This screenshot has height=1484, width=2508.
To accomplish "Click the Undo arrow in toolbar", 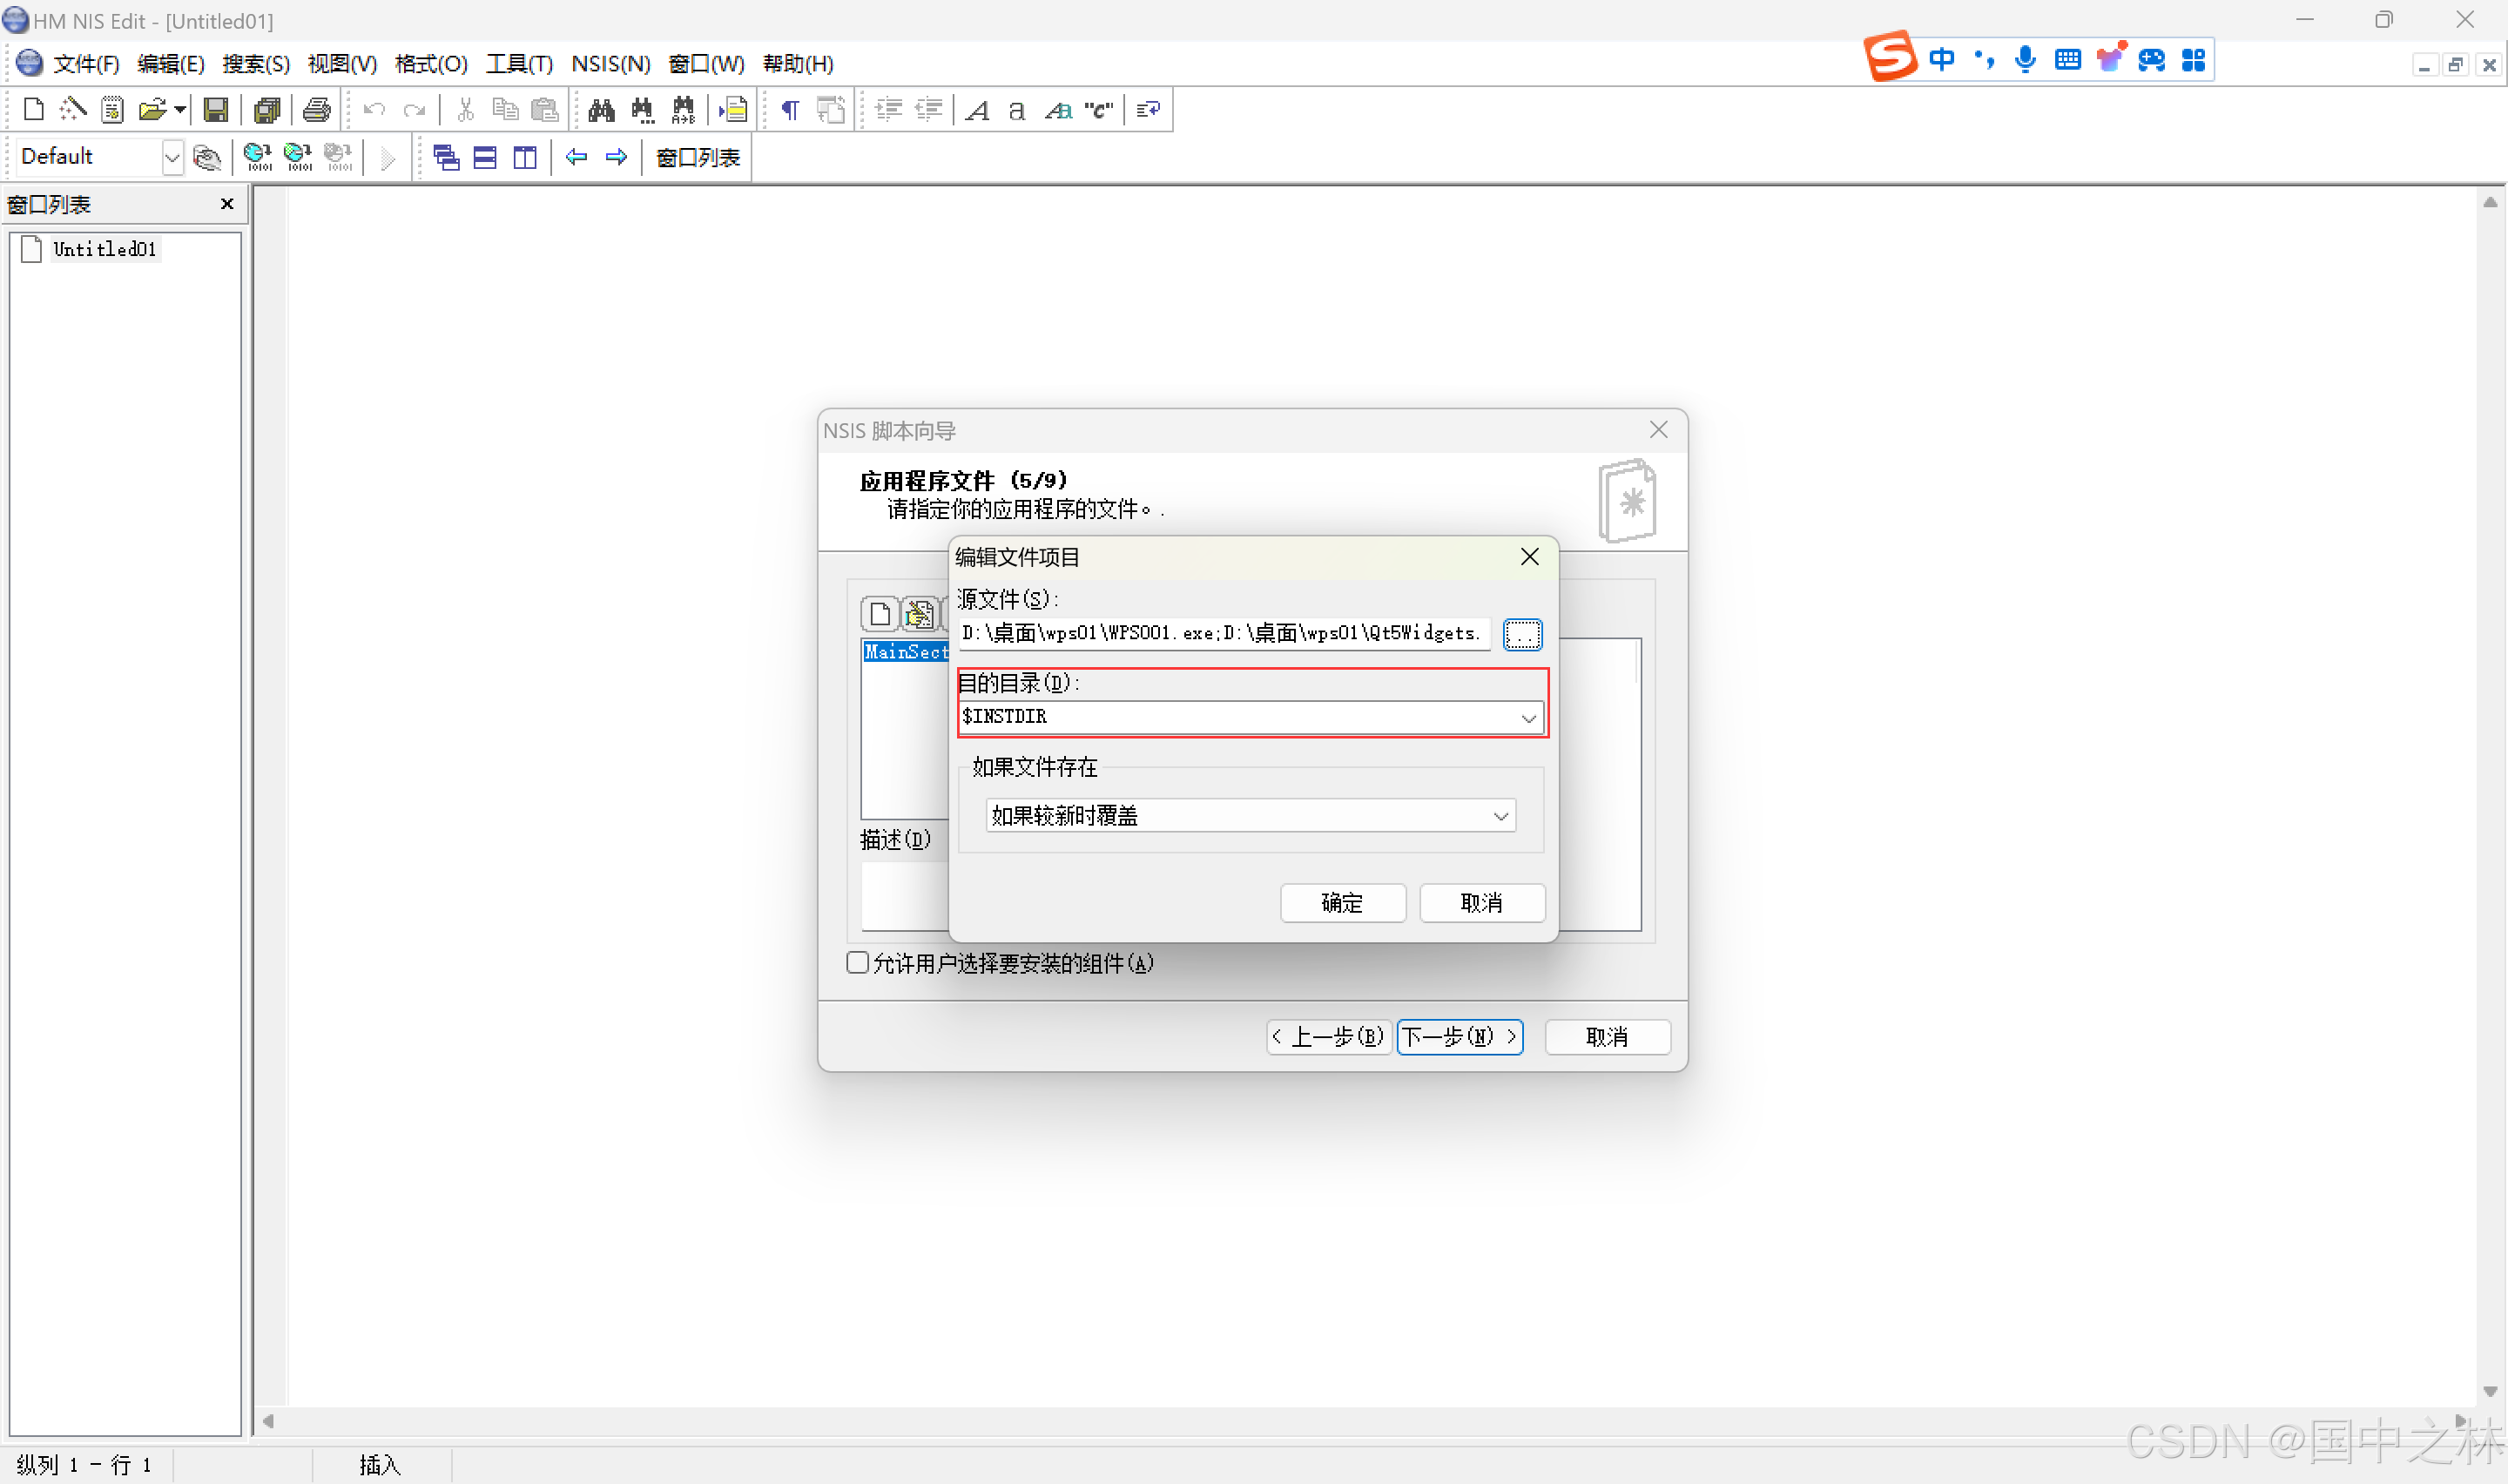I will point(374,109).
